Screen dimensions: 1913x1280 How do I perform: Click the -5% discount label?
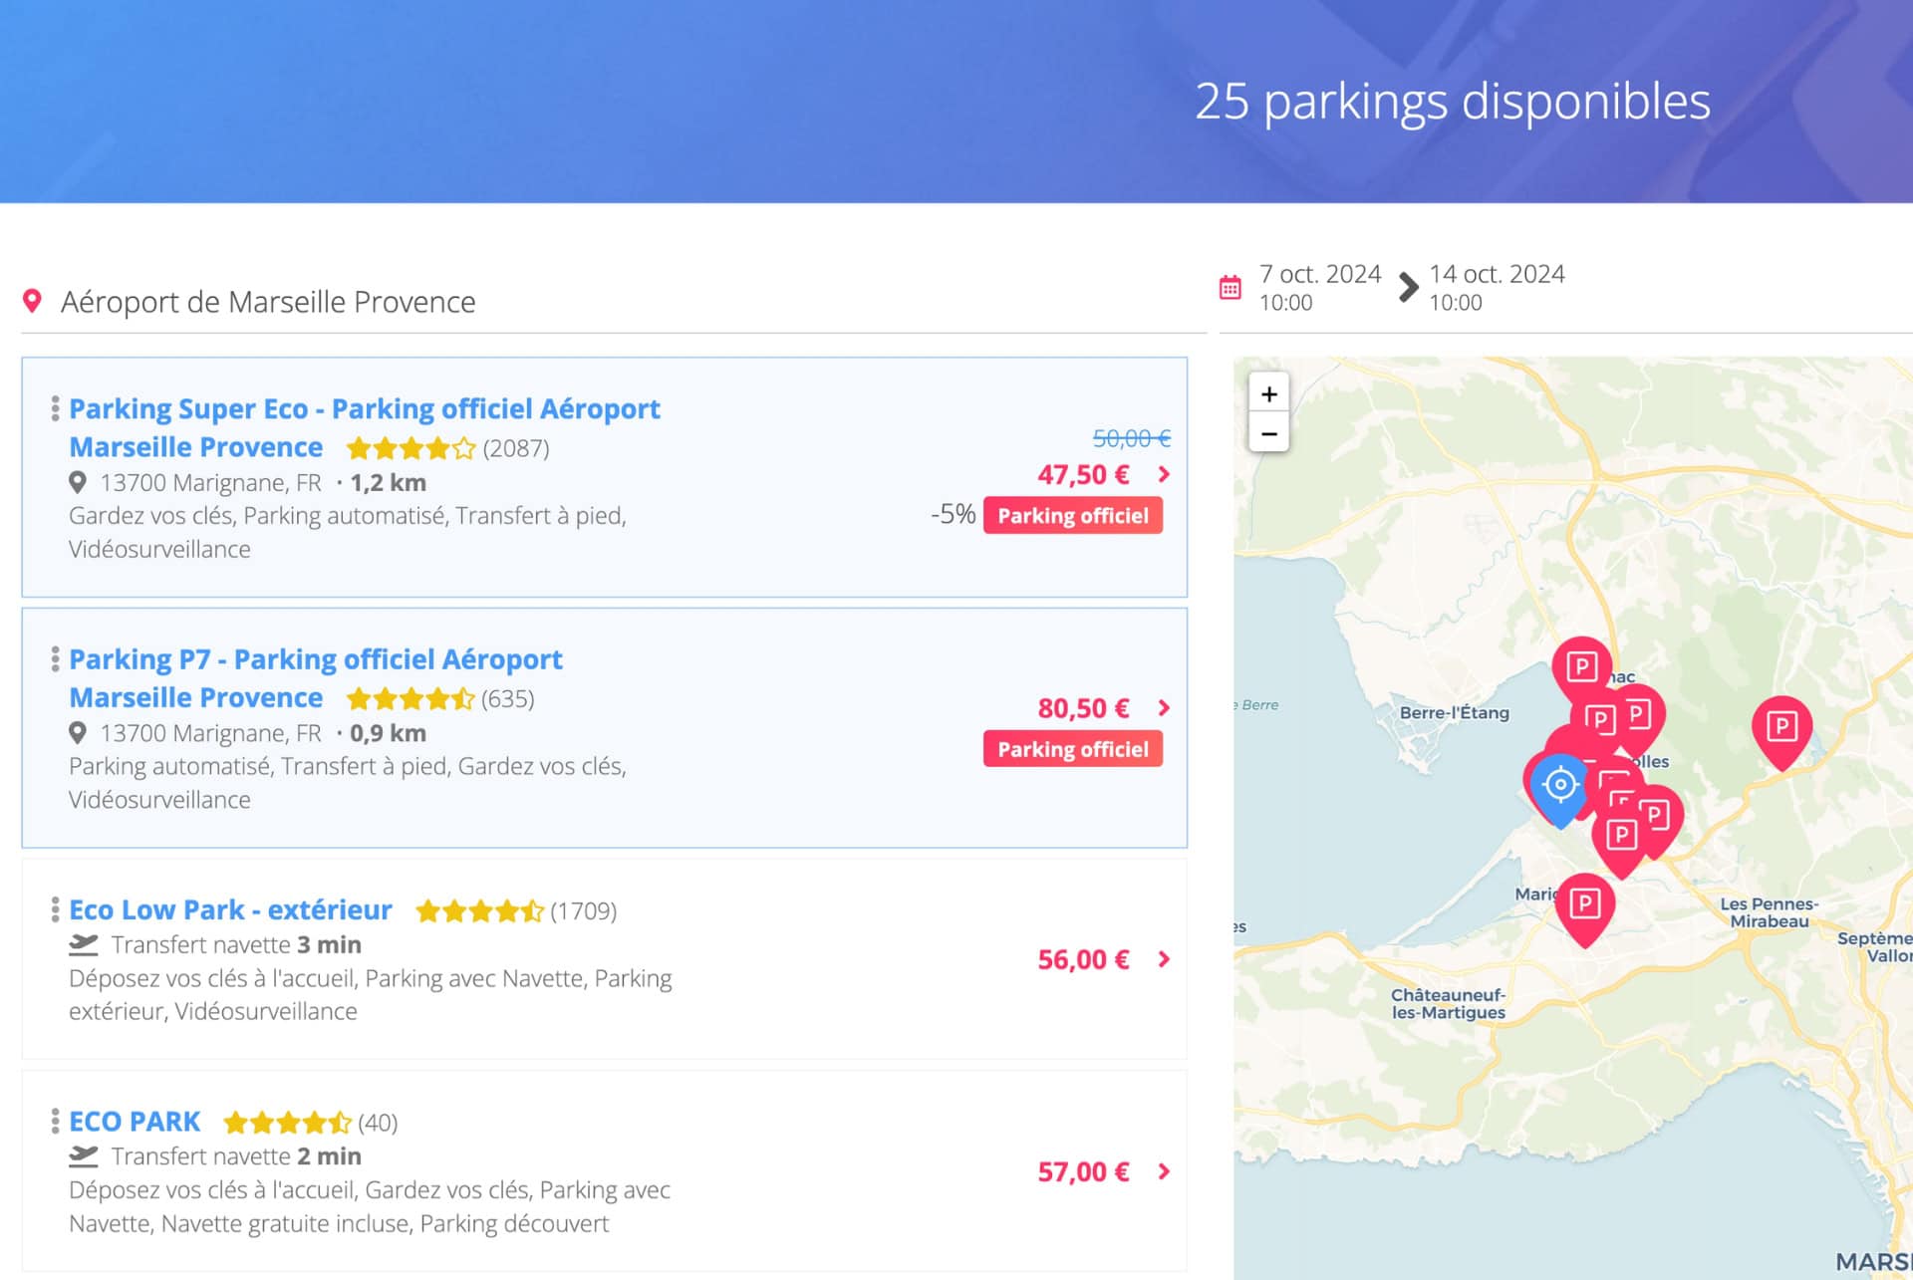[953, 514]
